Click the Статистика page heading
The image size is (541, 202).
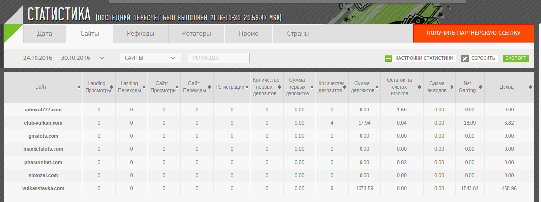pos(59,14)
